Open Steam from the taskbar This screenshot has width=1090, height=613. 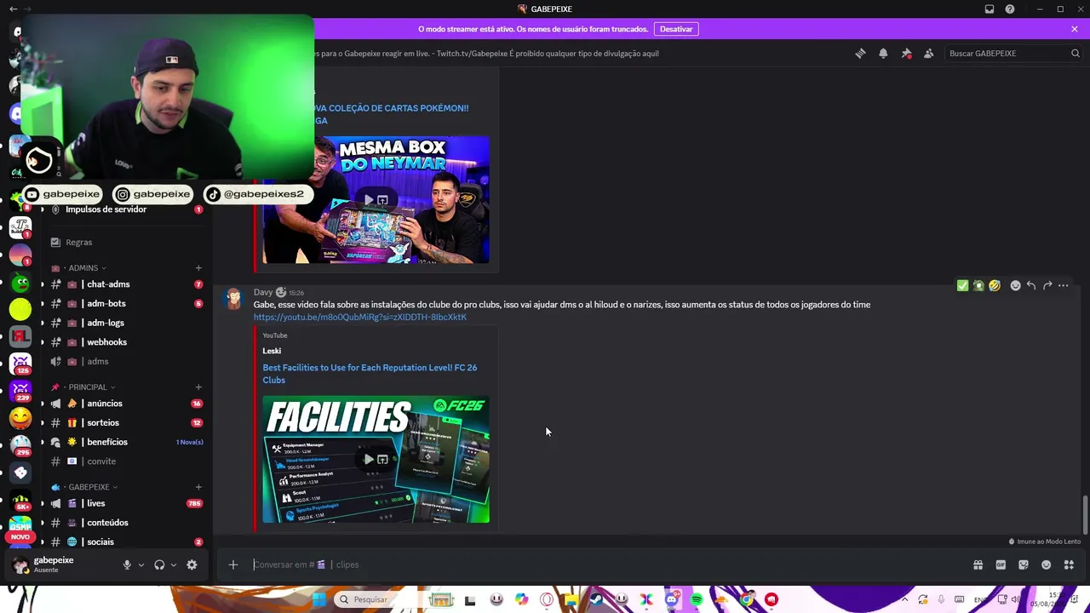(596, 599)
